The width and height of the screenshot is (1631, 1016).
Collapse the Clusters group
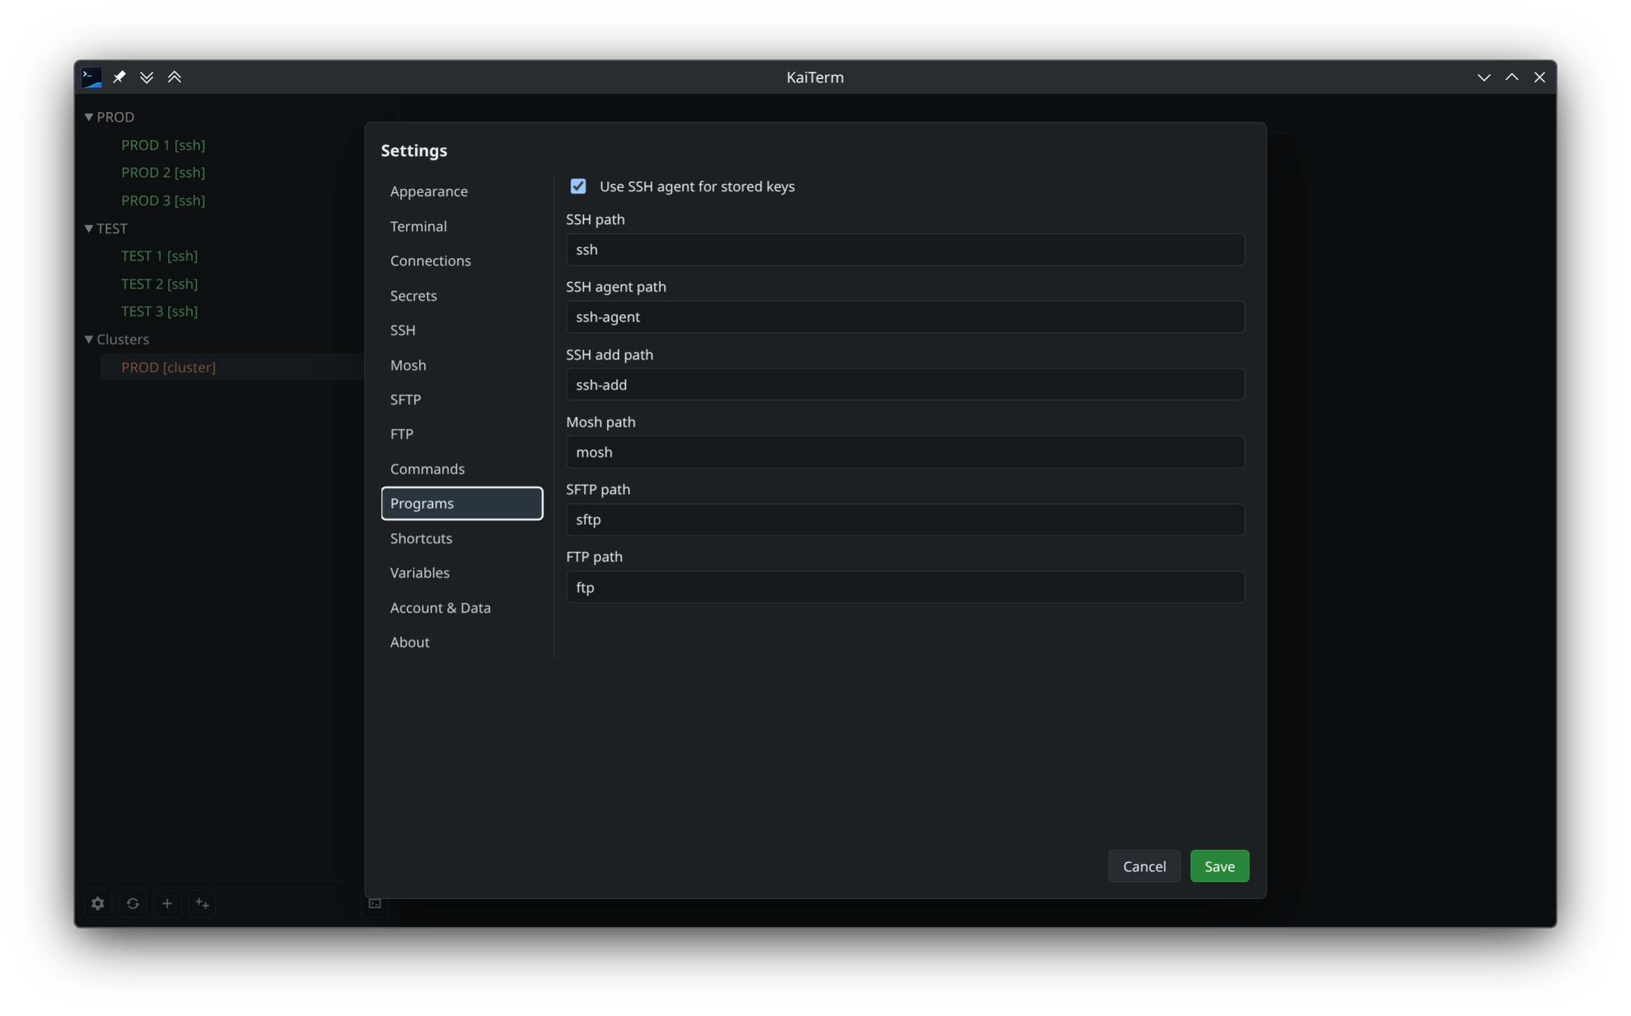(x=89, y=339)
